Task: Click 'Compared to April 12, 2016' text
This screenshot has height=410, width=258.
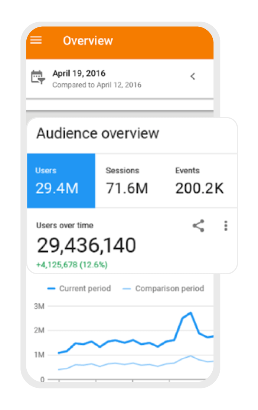Action: (97, 85)
